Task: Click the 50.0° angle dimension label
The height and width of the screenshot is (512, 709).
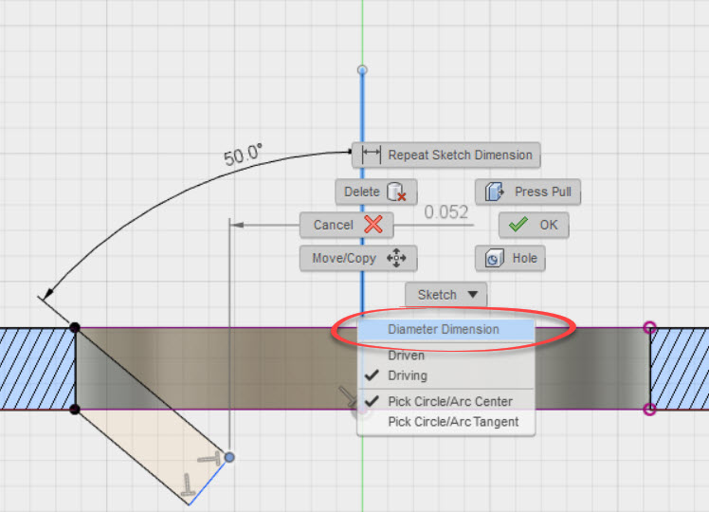Action: pyautogui.click(x=243, y=155)
